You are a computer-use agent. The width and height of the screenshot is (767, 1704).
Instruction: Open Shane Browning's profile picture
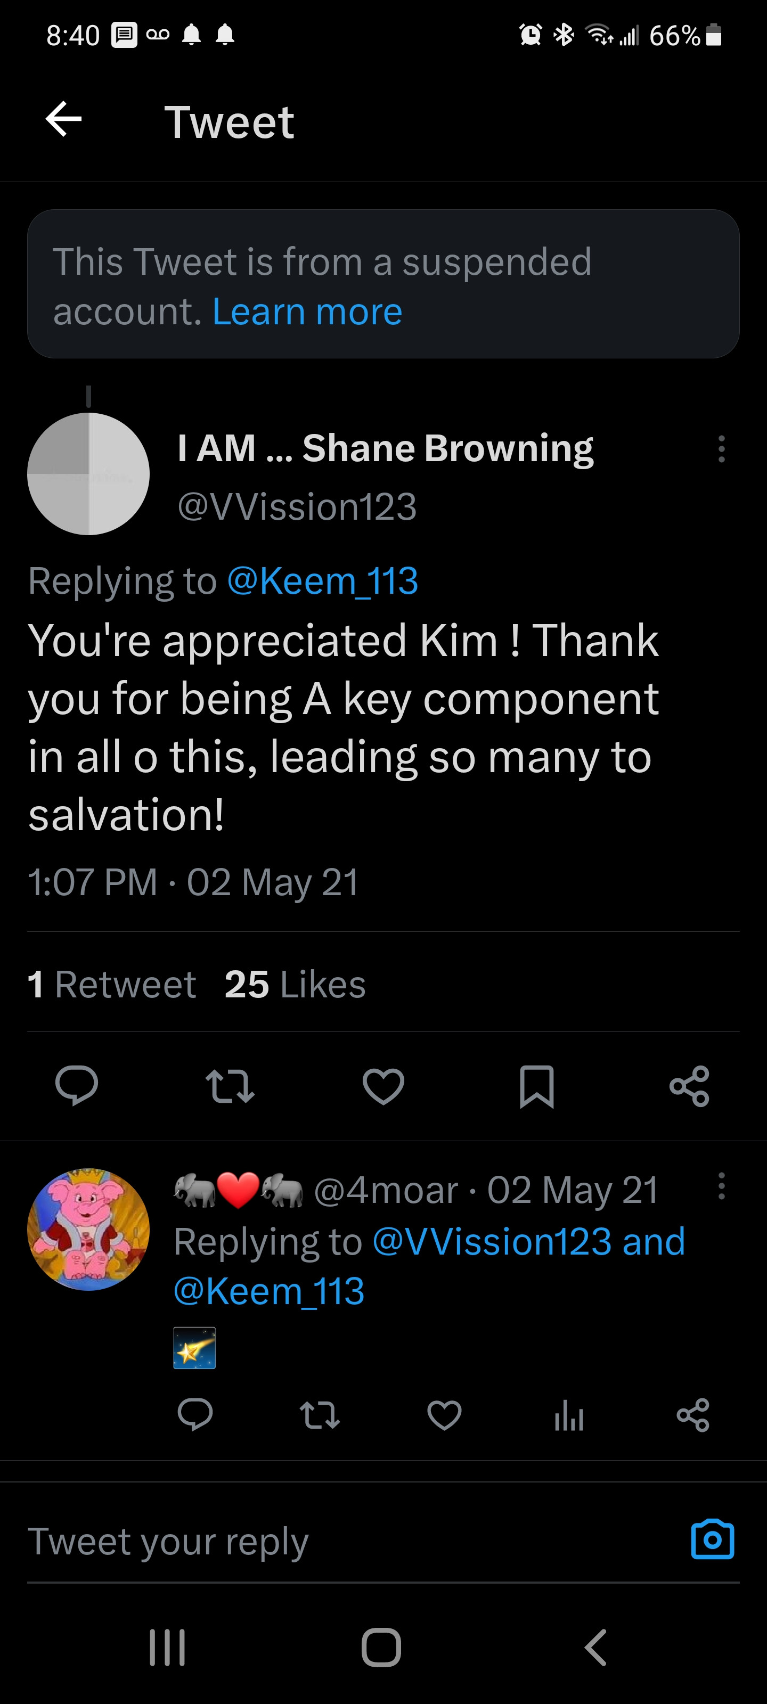[88, 473]
